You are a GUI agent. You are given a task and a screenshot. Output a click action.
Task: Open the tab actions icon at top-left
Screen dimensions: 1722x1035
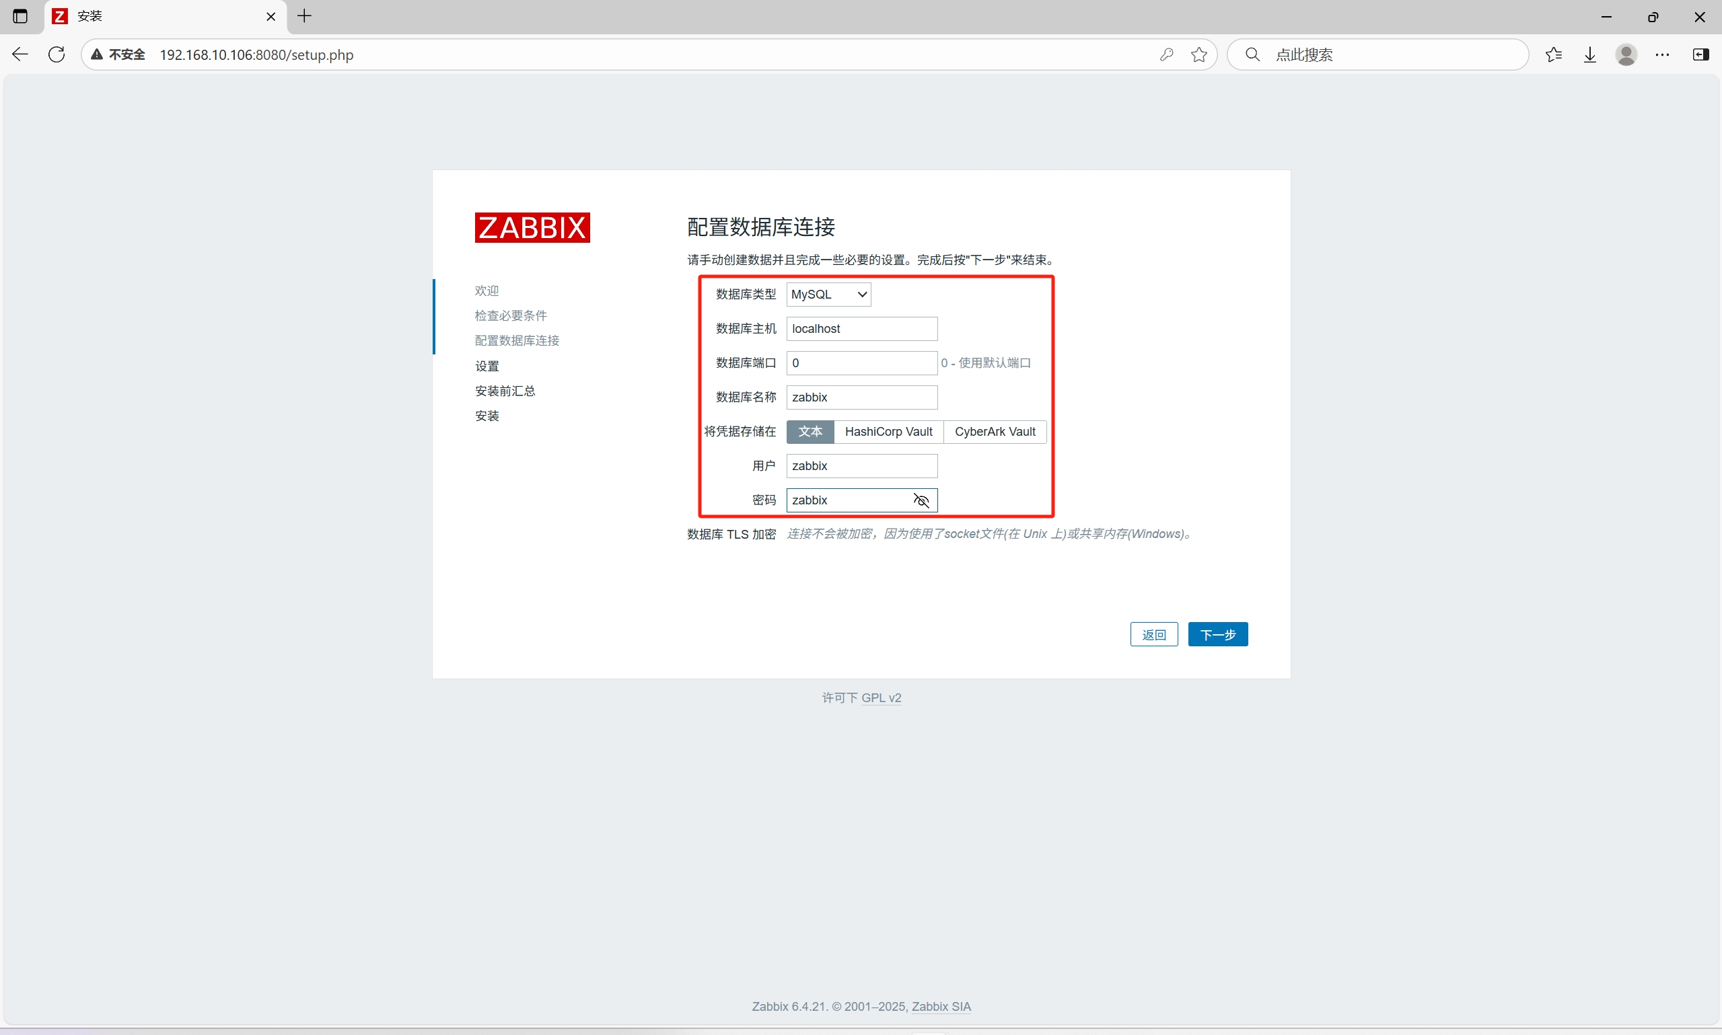coord(20,16)
